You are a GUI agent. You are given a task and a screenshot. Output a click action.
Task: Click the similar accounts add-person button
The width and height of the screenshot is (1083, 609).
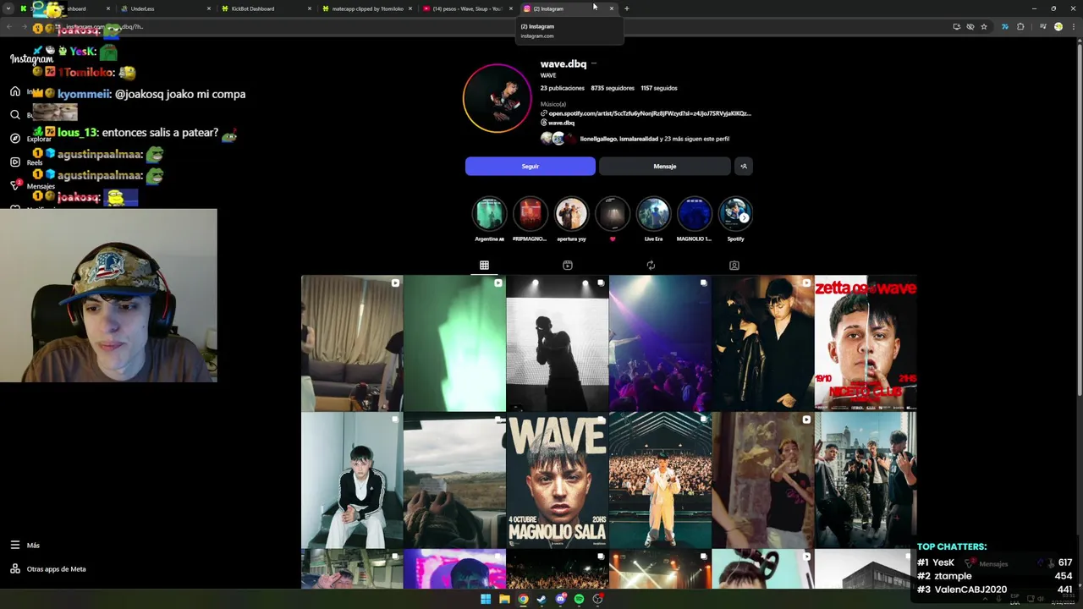coord(744,166)
